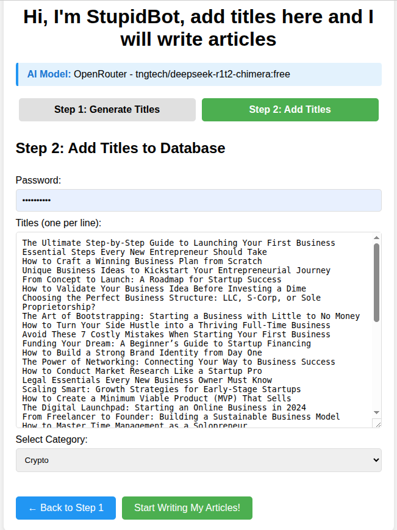
Task: Click the titles textarea scroll-down arrow
Action: tap(376, 412)
